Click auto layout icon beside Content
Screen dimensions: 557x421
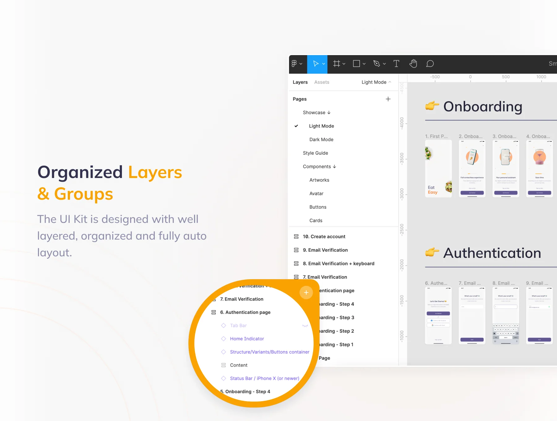[223, 365]
